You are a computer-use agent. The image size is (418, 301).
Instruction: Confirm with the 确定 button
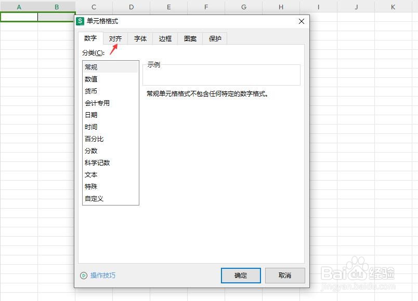(241, 276)
